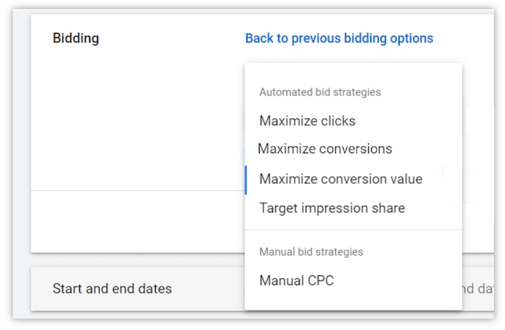This screenshot has width=505, height=330.
Task: Click the blue selection bar beside Maximize conversion value
Action: [x=246, y=180]
